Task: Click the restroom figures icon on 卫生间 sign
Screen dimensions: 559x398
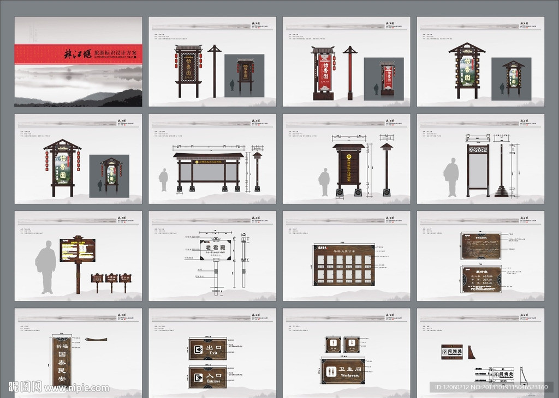Action: pos(330,371)
